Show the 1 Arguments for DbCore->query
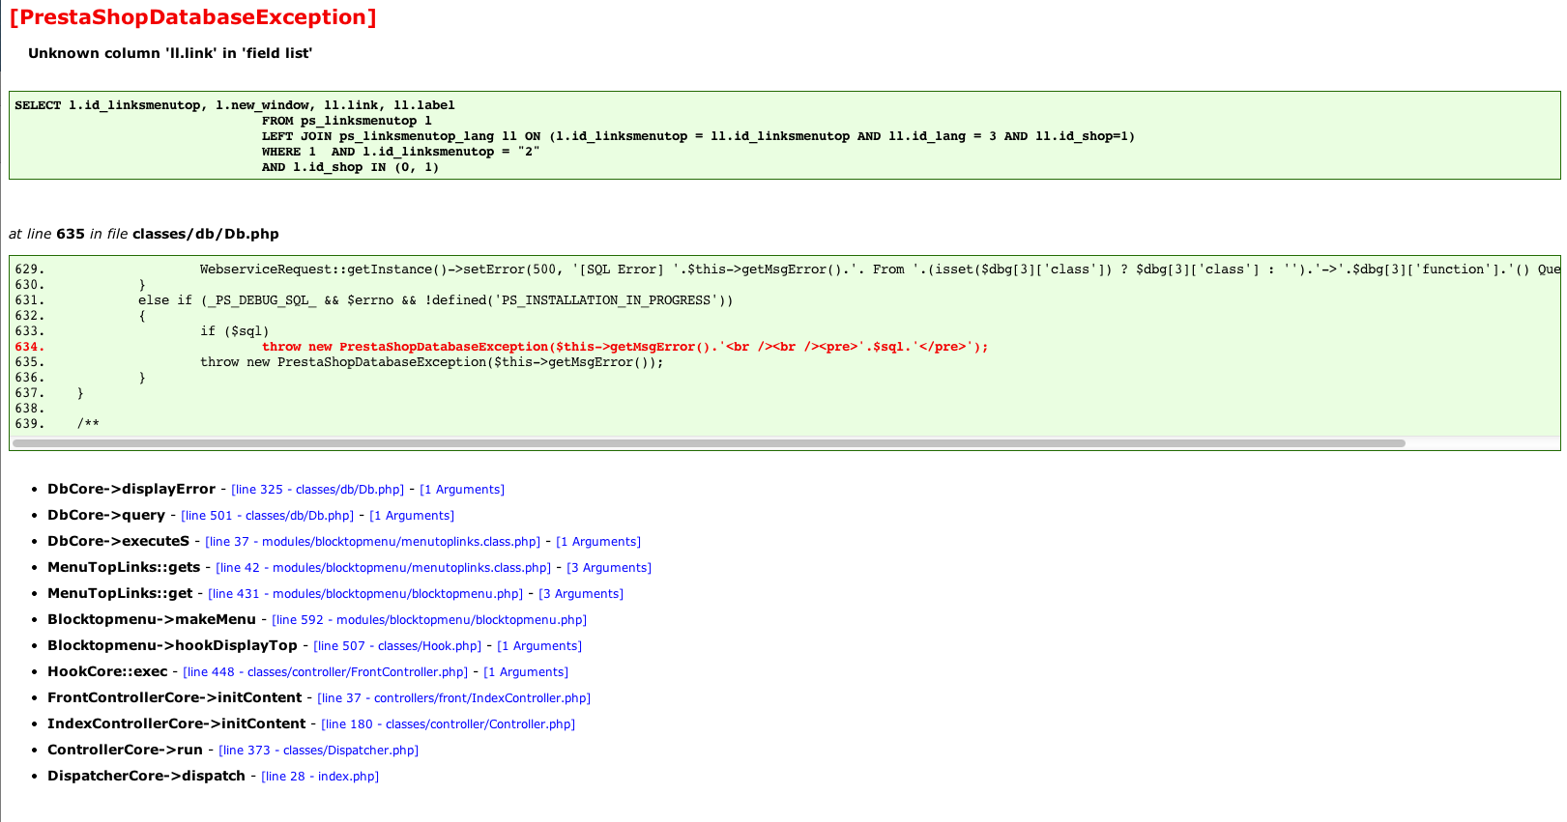 (x=412, y=516)
